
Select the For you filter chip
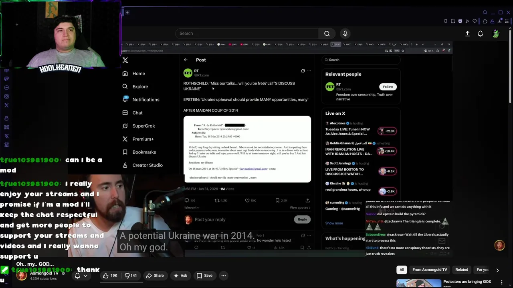(x=483, y=270)
